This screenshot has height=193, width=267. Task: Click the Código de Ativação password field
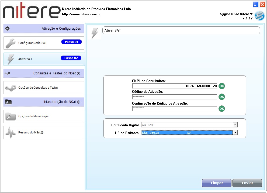175,97
